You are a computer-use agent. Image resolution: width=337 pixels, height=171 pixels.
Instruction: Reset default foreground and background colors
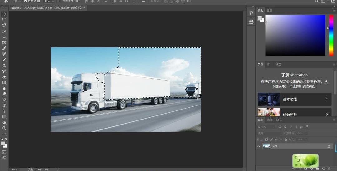(x=2, y=139)
